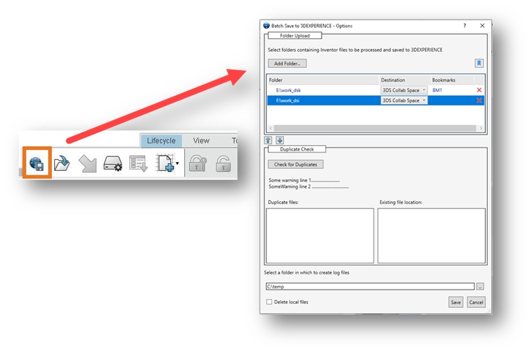531x353 pixels.
Task: Switch to the Lifecycle tab
Action: click(x=161, y=141)
